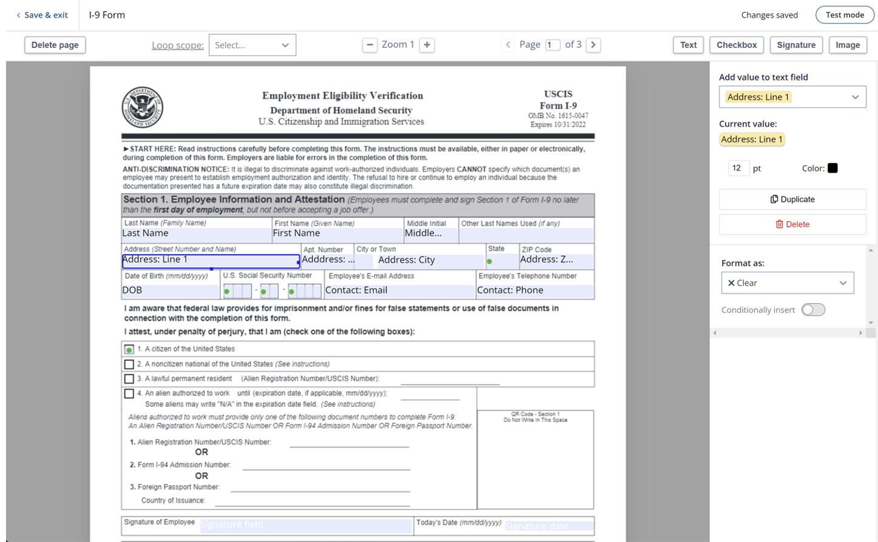Click the Delete page button

(x=55, y=45)
